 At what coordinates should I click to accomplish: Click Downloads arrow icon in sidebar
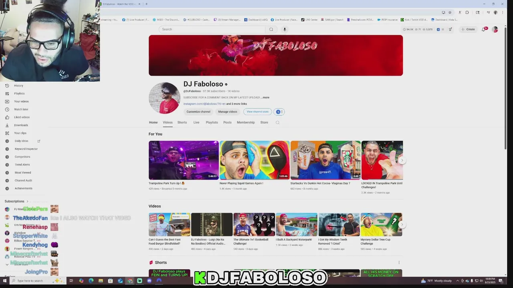(7, 125)
